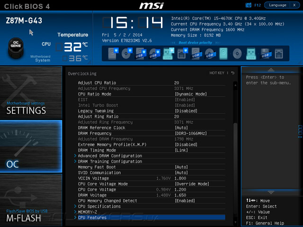Open DRAM Frequency [DDR3-1066MHz] dropdown
303x227 pixels.
click(190, 133)
